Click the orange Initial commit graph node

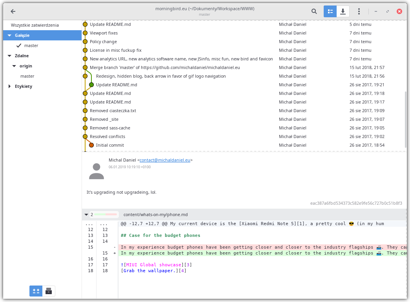[x=91, y=145]
